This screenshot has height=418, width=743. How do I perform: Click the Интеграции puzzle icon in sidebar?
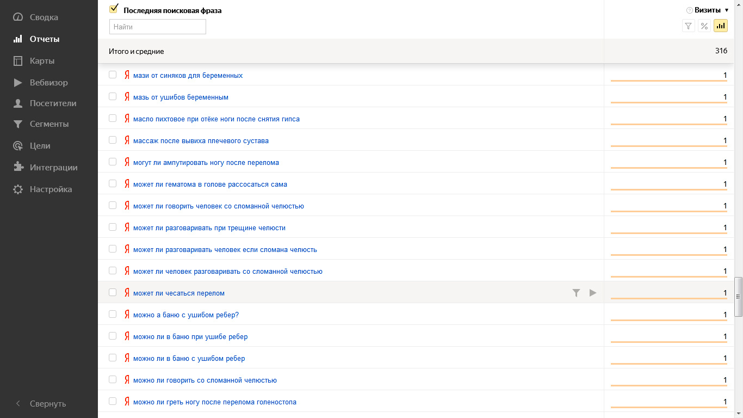18,168
